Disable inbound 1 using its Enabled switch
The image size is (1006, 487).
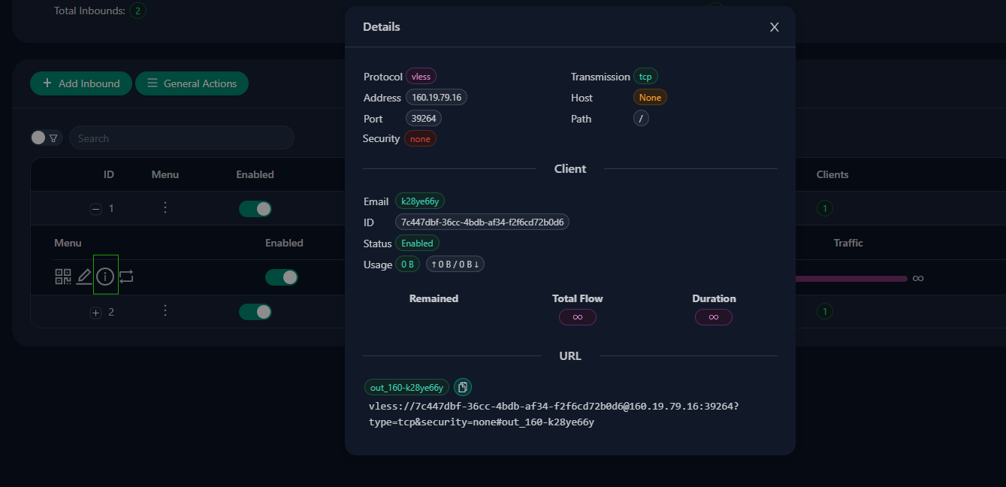coord(255,209)
